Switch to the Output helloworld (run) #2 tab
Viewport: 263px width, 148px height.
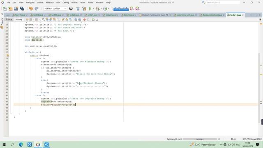[155, 15]
